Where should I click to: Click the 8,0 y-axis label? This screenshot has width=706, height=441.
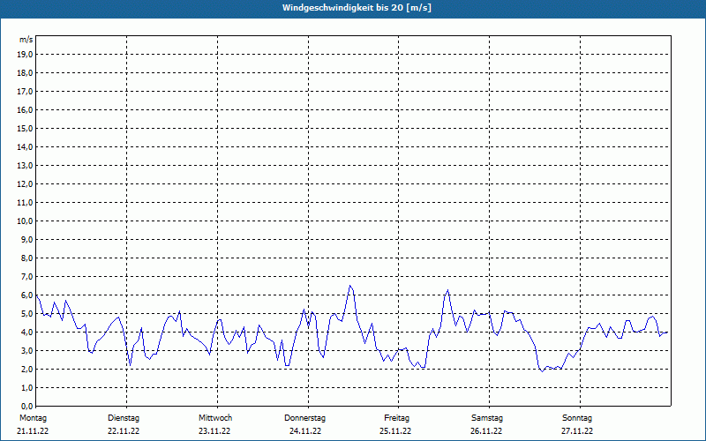[x=27, y=258]
